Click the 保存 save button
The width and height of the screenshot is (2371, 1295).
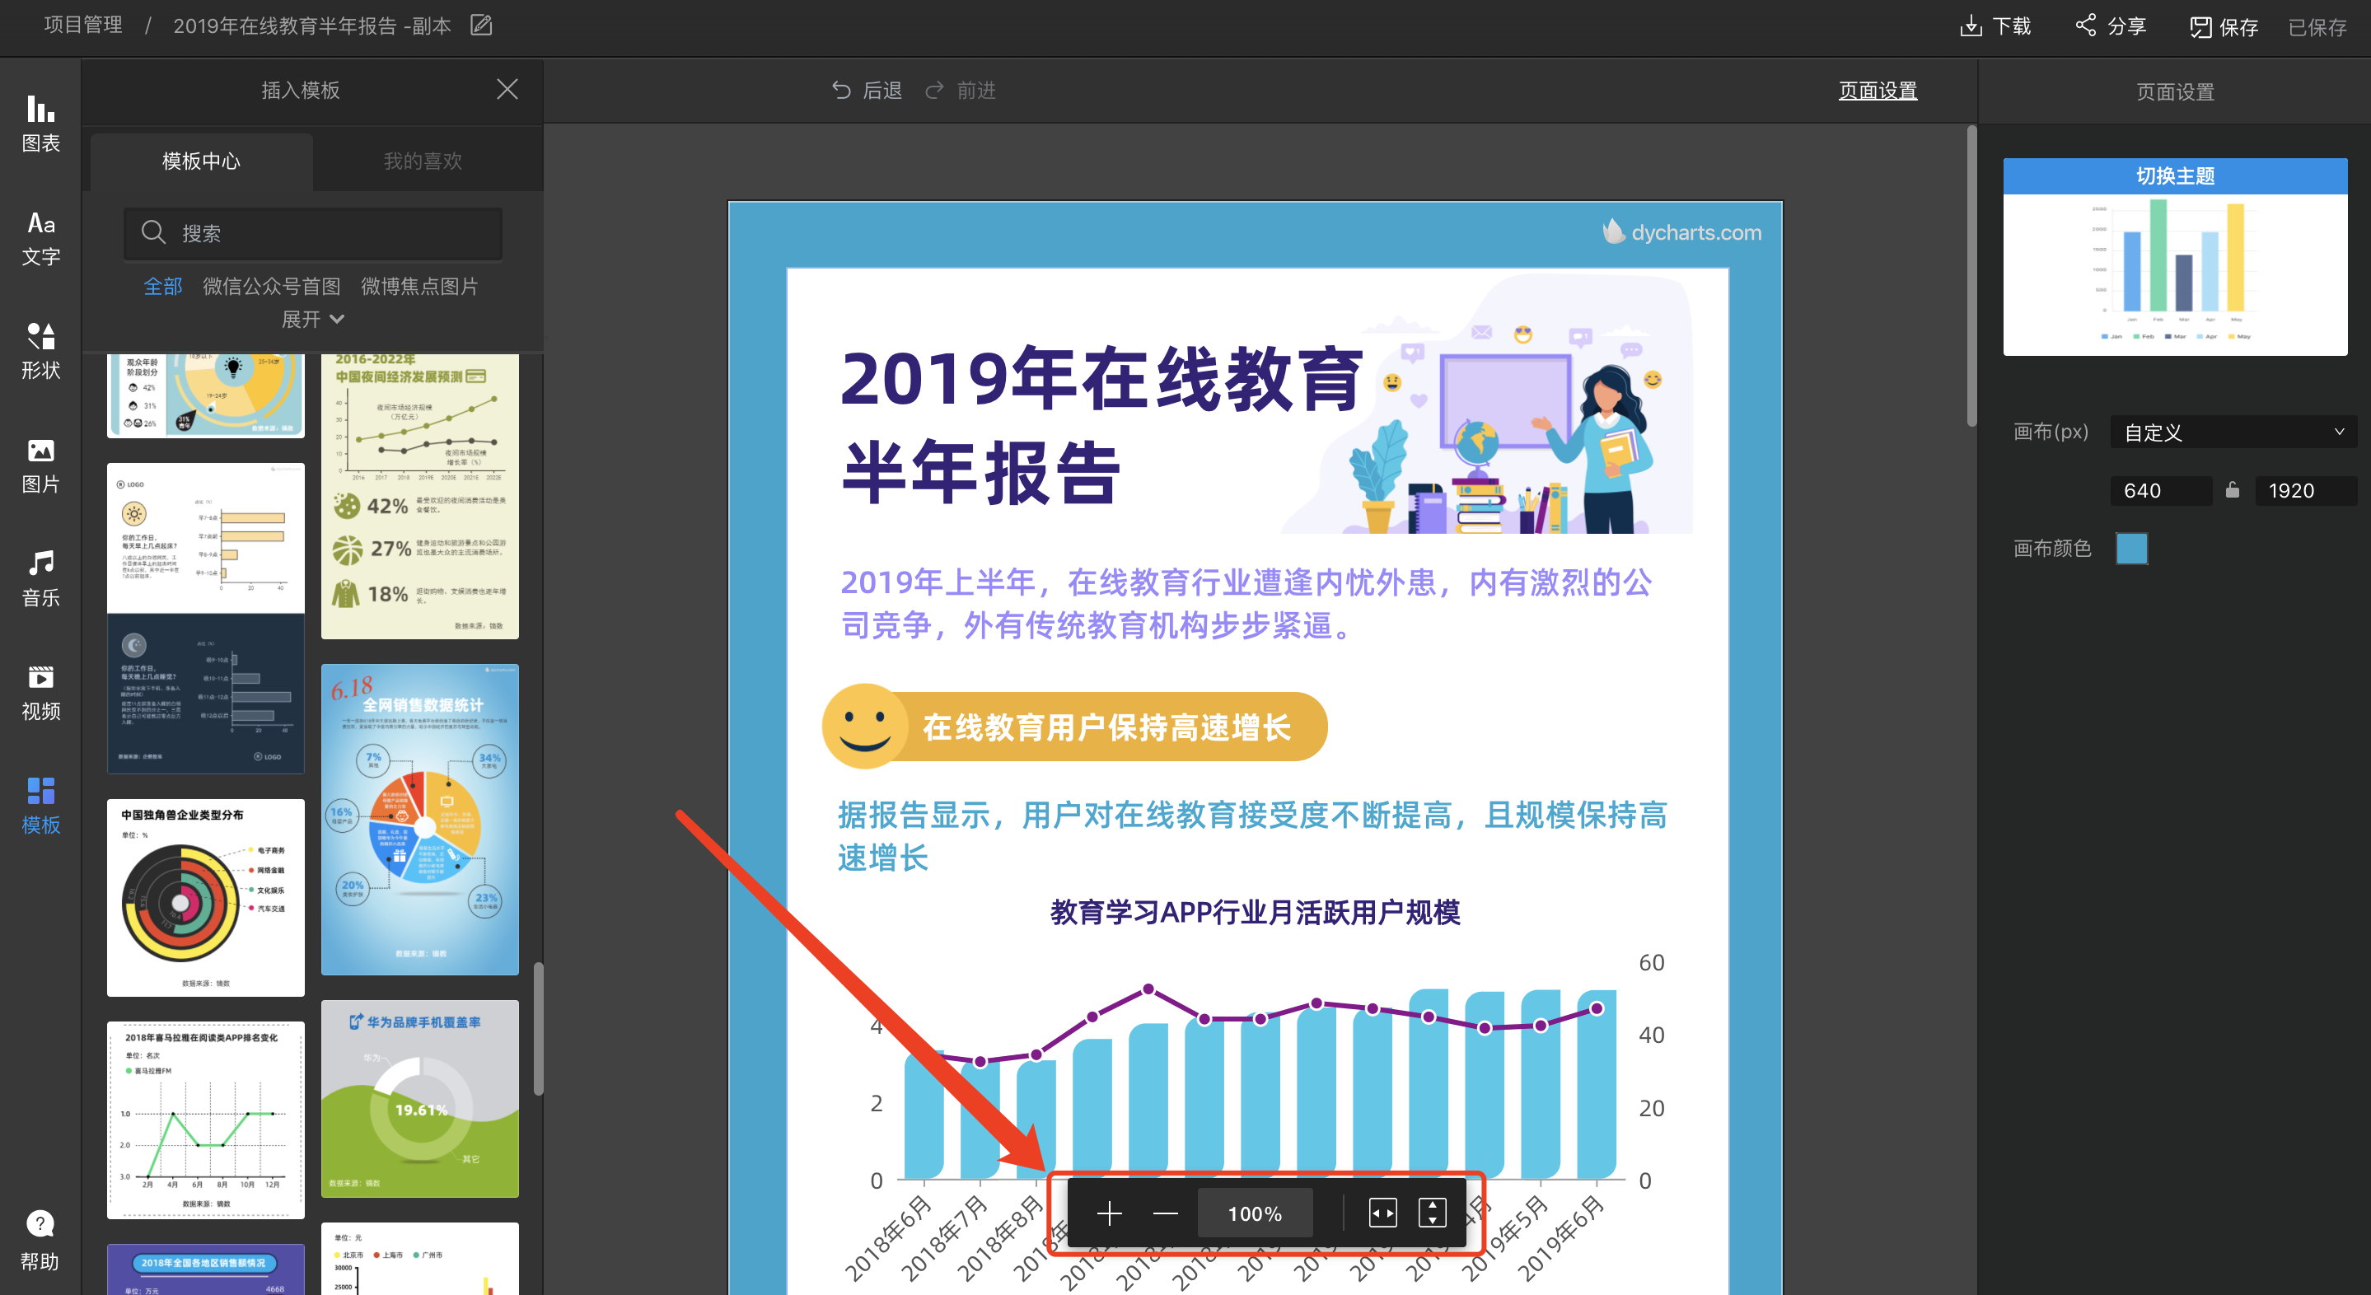[2224, 26]
